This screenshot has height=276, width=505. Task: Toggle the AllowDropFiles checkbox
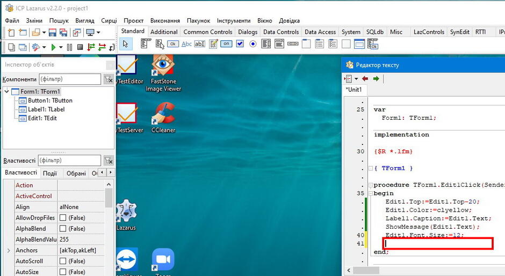point(63,217)
